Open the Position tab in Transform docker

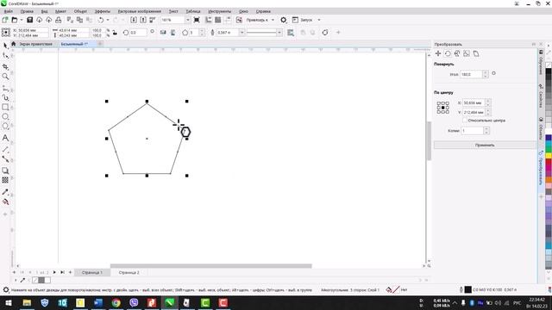coord(438,53)
